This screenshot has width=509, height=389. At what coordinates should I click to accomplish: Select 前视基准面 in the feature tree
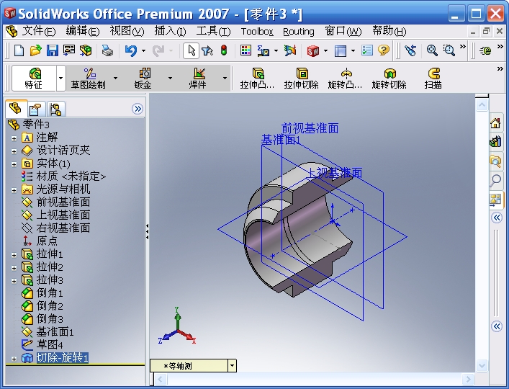[x=63, y=202]
